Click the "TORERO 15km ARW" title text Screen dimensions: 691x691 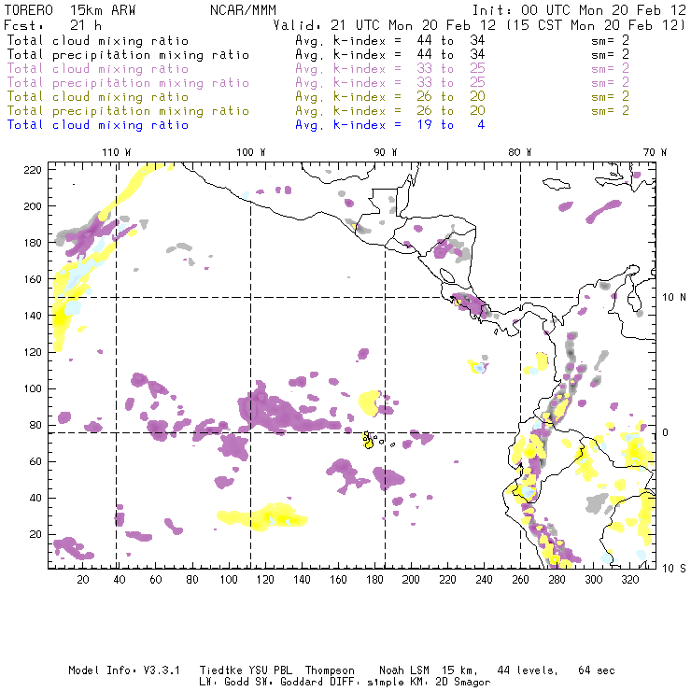tap(70, 10)
